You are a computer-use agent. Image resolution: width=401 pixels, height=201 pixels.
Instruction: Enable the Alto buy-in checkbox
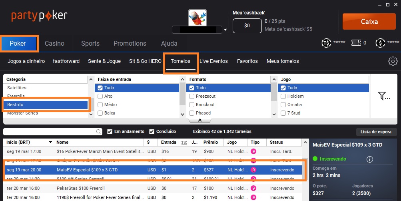click(100, 96)
